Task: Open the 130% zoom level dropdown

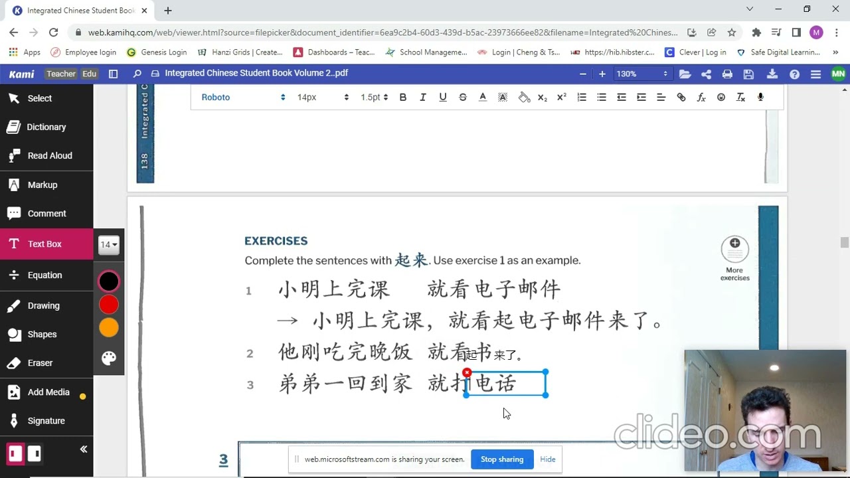Action: click(x=641, y=74)
